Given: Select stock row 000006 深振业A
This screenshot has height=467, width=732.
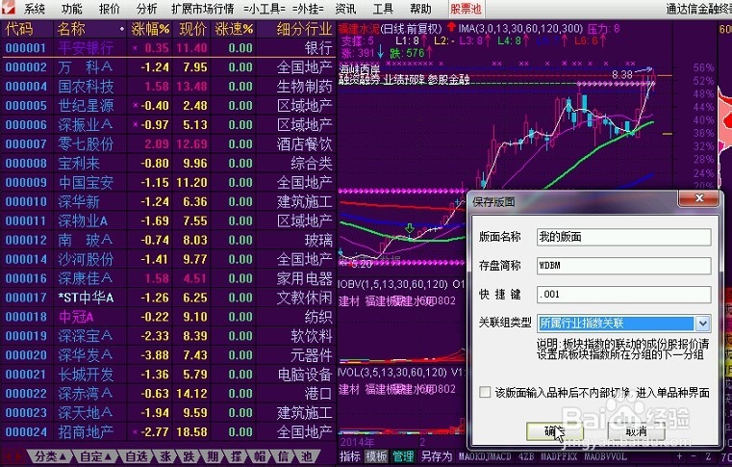Looking at the screenshot, I should click(168, 124).
